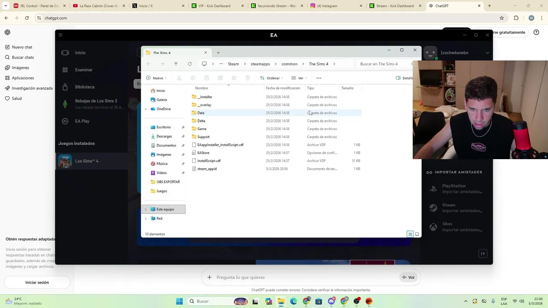This screenshot has width=548, height=308.
Task: Open the EA app hamburger menu
Action: 60,35
